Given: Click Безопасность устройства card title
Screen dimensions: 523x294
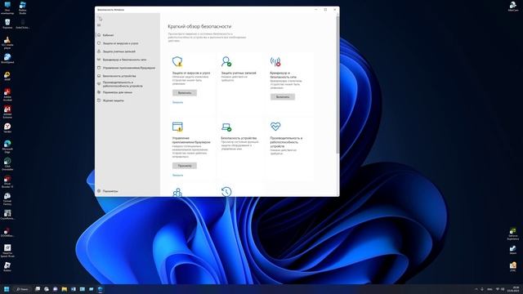Looking at the screenshot, I should click(x=239, y=138).
